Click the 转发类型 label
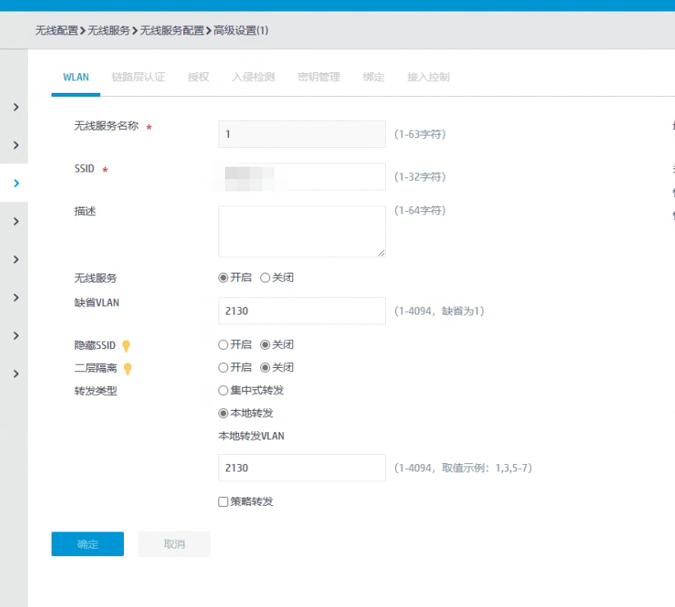This screenshot has height=607, width=675. pyautogui.click(x=95, y=391)
